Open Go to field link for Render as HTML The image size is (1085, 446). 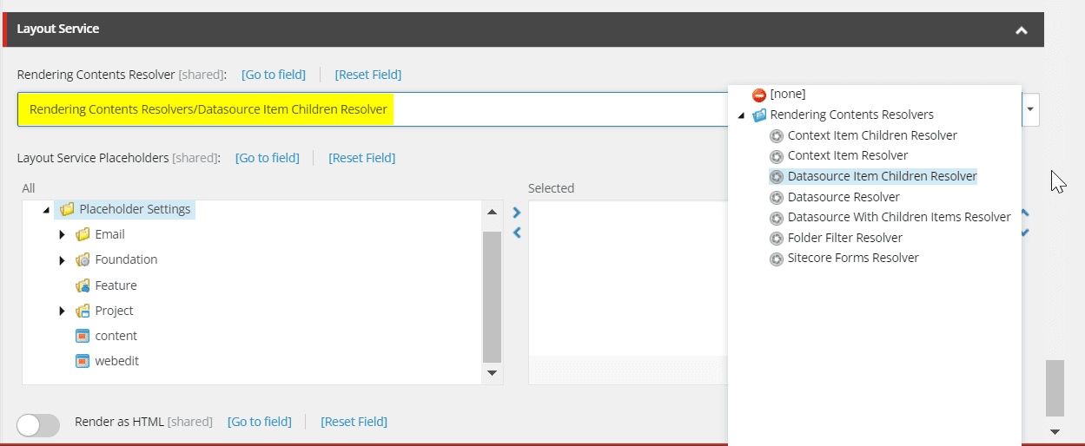point(260,422)
